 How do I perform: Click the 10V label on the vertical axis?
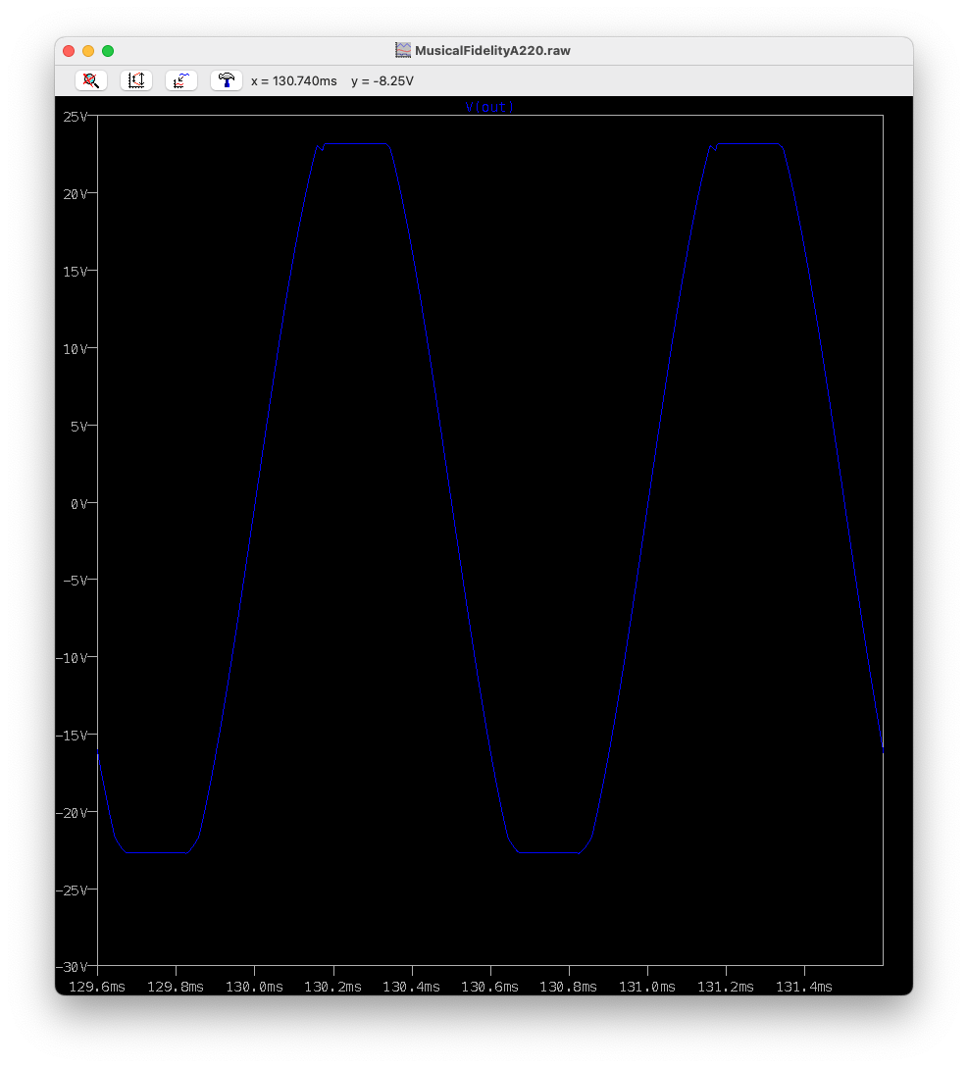point(76,349)
